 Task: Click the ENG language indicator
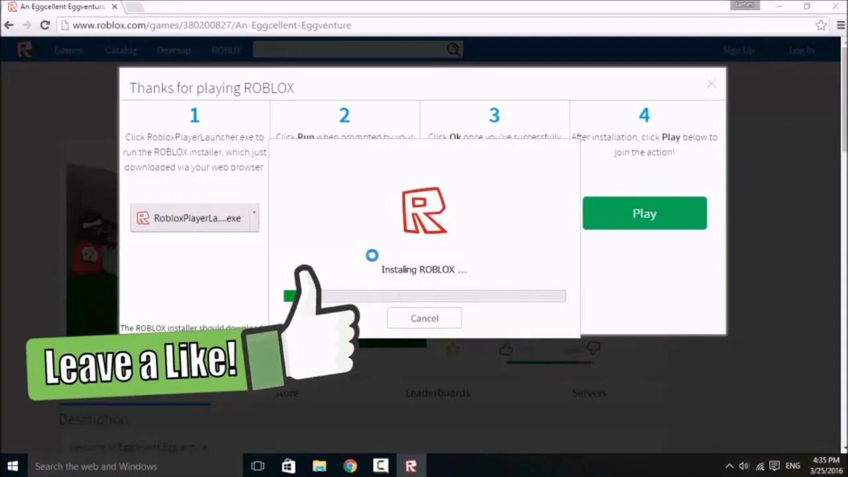pyautogui.click(x=792, y=466)
